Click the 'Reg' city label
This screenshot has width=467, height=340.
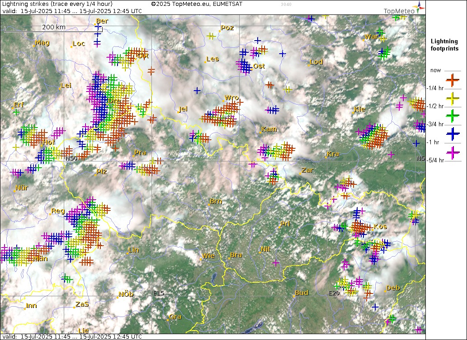58,211
